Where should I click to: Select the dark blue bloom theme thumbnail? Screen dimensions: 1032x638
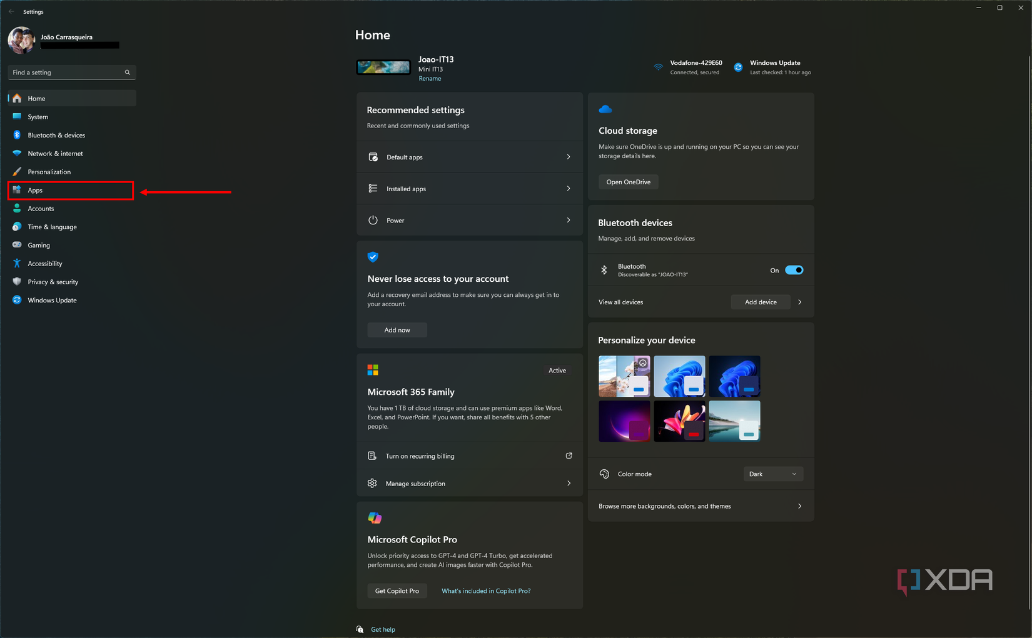(734, 376)
